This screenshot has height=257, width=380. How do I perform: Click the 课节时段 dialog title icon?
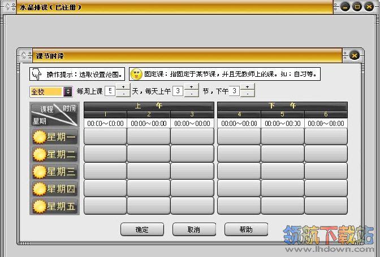point(24,55)
